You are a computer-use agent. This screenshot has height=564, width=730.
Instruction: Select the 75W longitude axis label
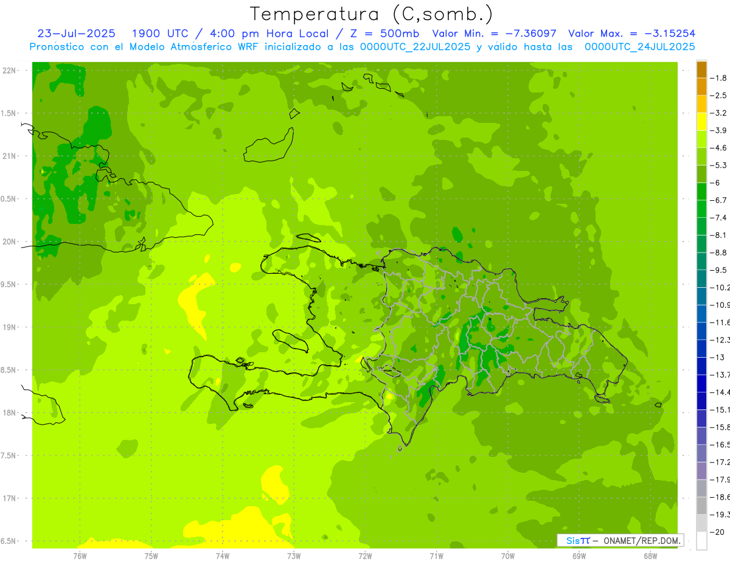coord(151,555)
